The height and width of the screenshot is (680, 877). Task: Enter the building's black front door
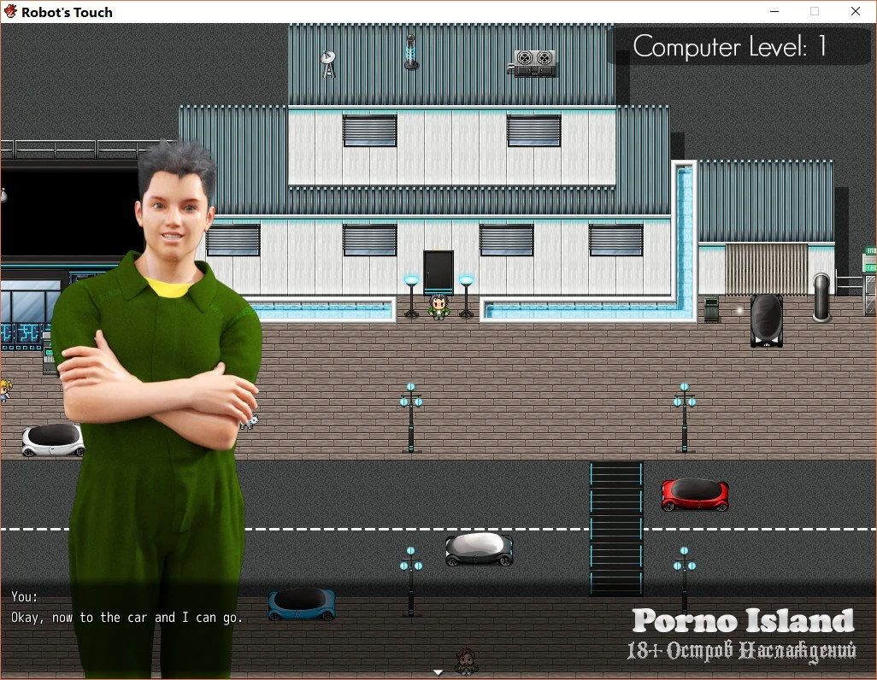[x=438, y=271]
